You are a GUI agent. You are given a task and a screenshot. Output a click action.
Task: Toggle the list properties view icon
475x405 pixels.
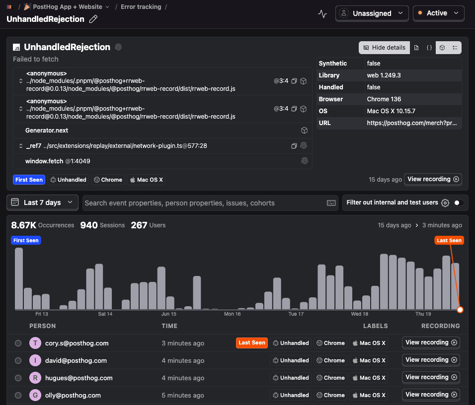click(455, 48)
